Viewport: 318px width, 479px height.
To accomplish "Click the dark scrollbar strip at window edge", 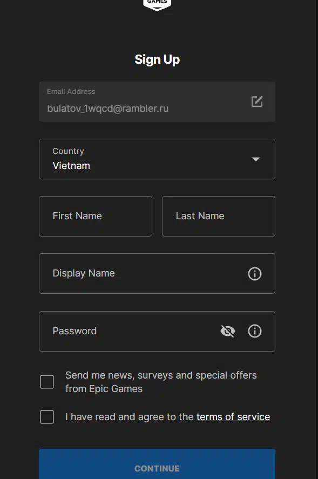I will (x=317, y=240).
